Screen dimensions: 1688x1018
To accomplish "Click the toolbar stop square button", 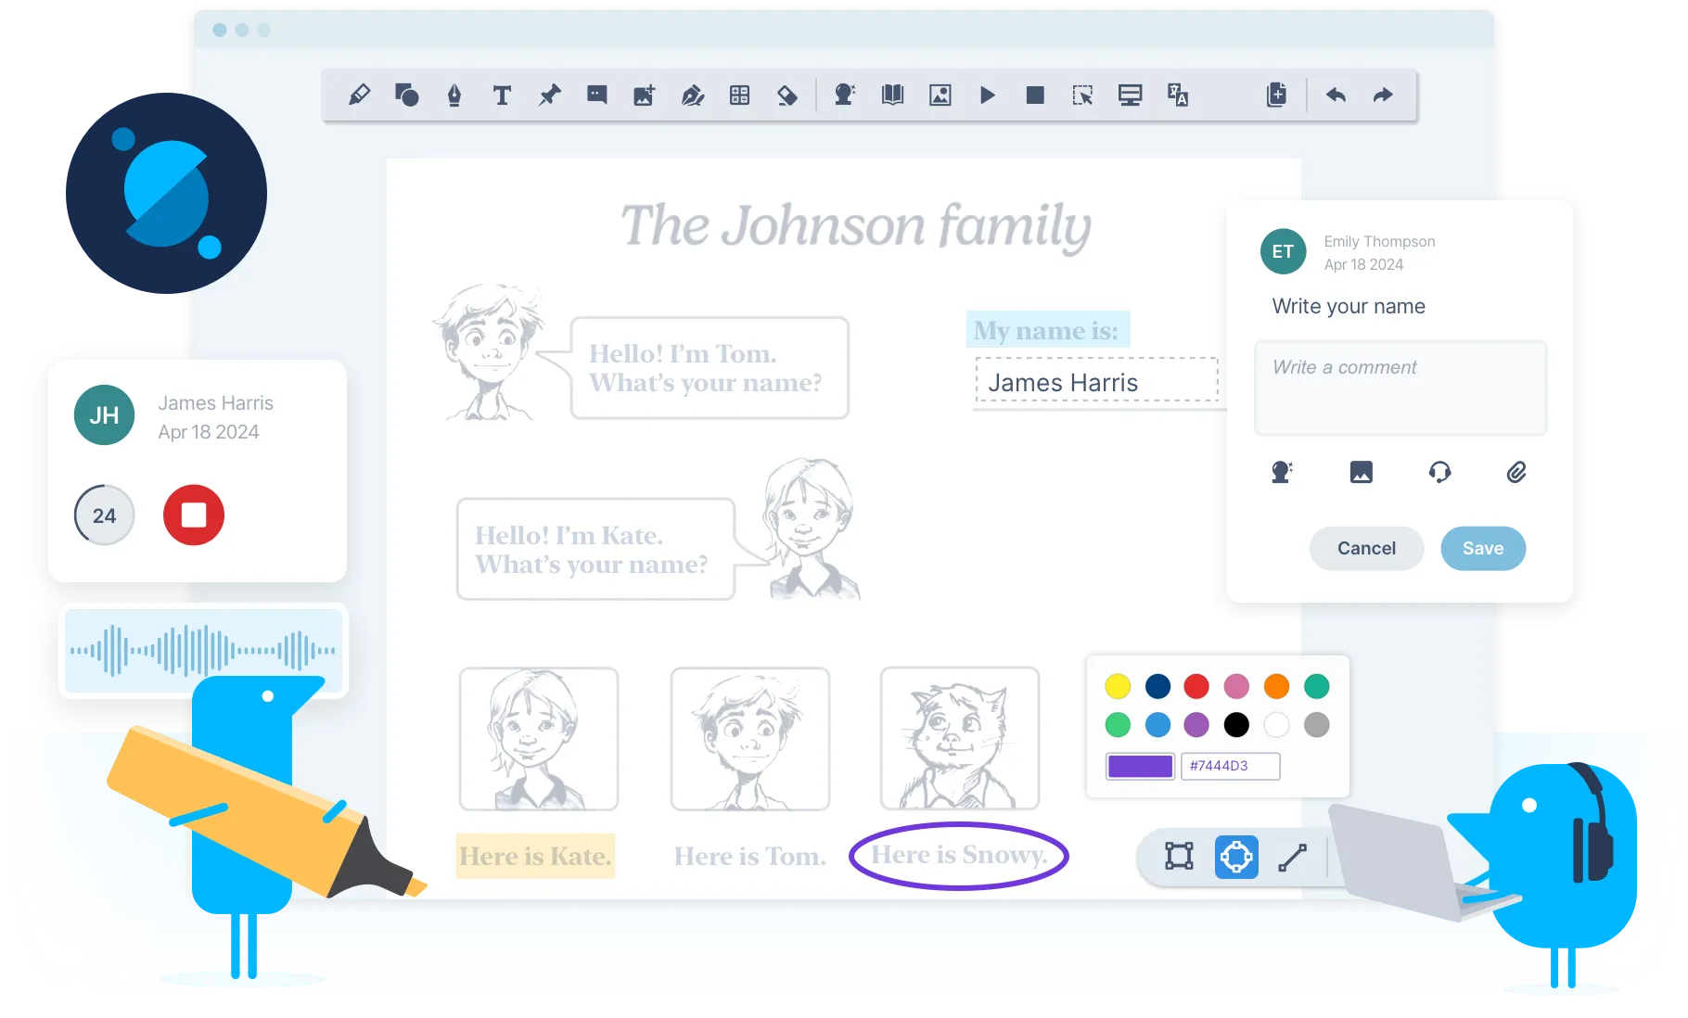I will (x=1035, y=95).
